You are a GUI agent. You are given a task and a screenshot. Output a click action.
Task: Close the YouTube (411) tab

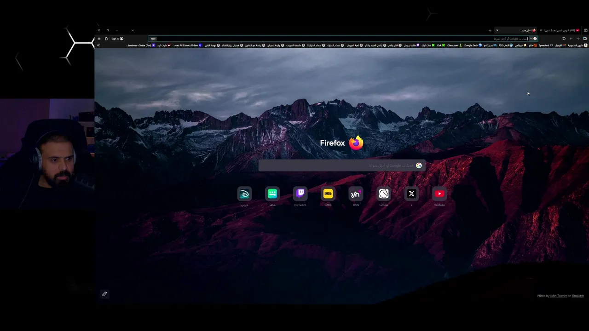point(541,30)
